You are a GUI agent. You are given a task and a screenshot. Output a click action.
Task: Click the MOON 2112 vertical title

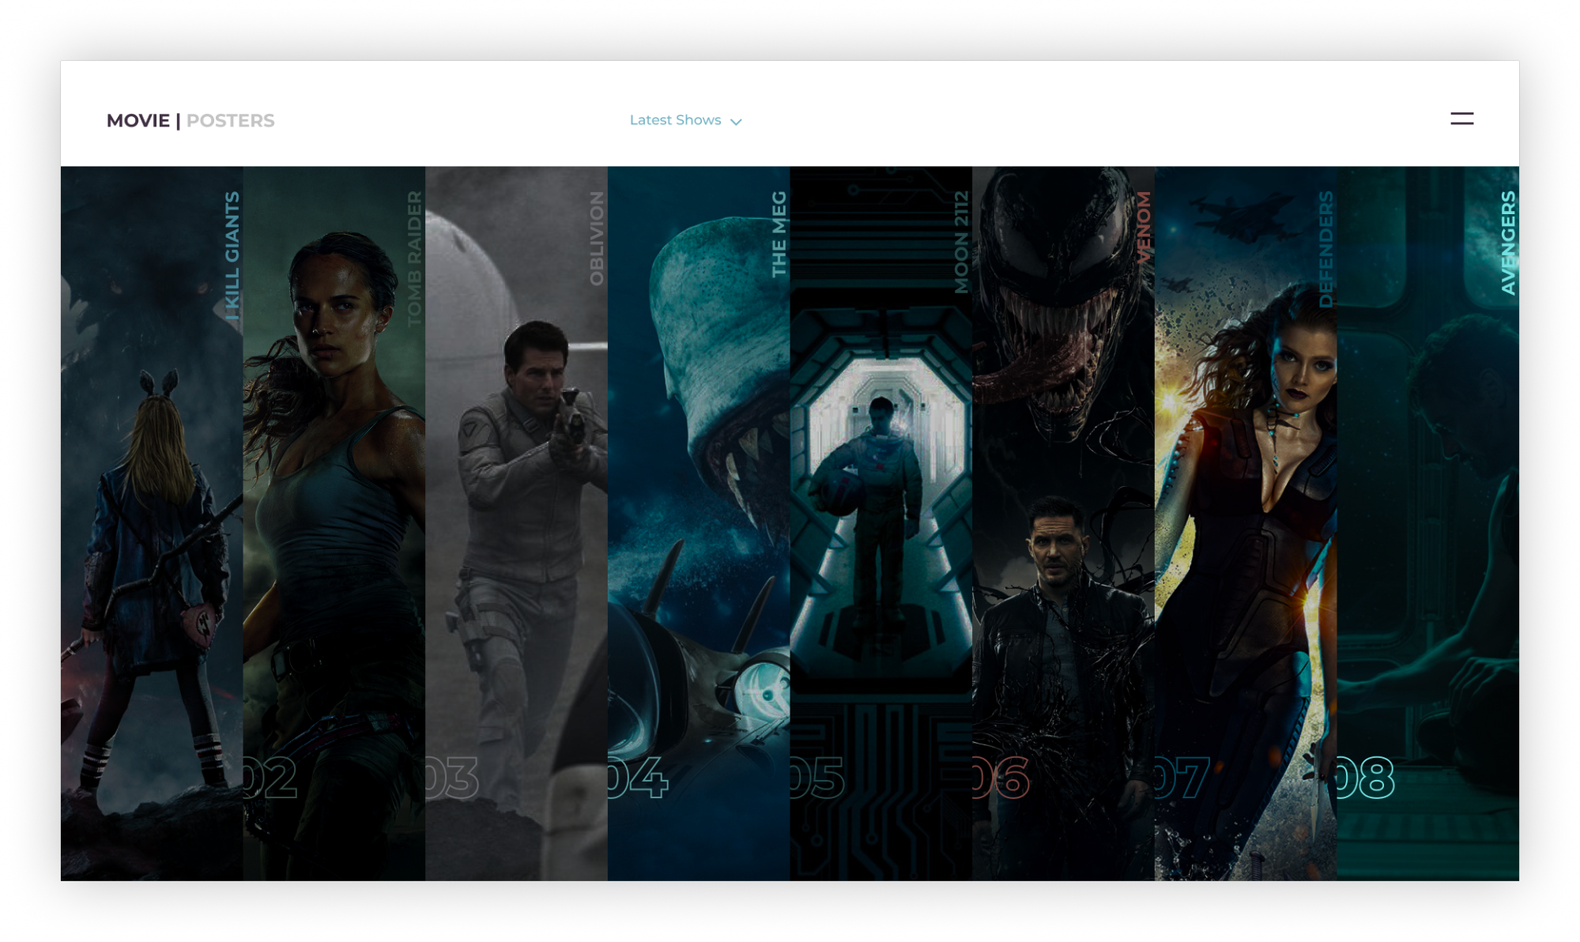[x=961, y=242]
